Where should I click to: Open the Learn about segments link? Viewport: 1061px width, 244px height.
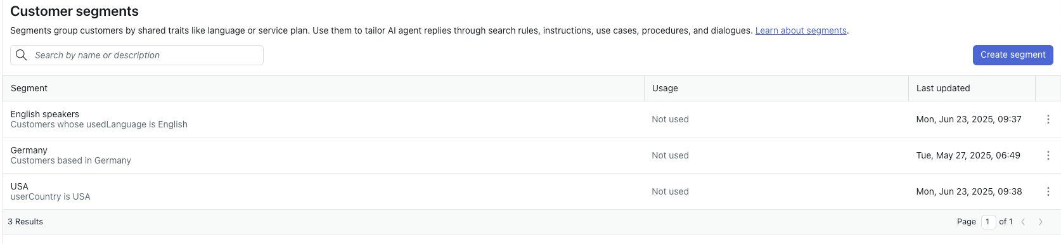click(801, 30)
